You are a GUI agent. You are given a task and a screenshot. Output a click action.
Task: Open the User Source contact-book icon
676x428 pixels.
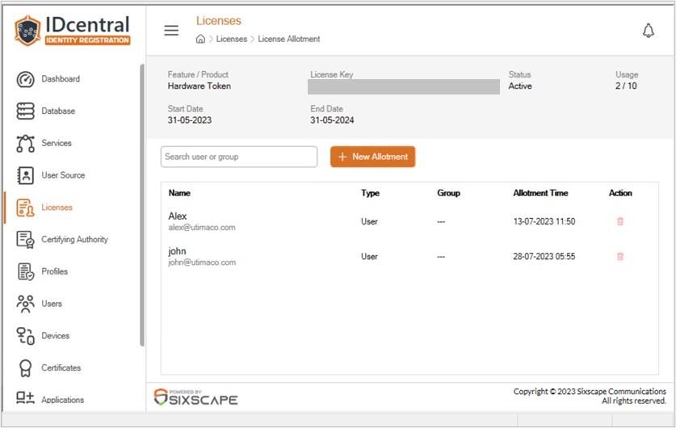[x=25, y=175]
